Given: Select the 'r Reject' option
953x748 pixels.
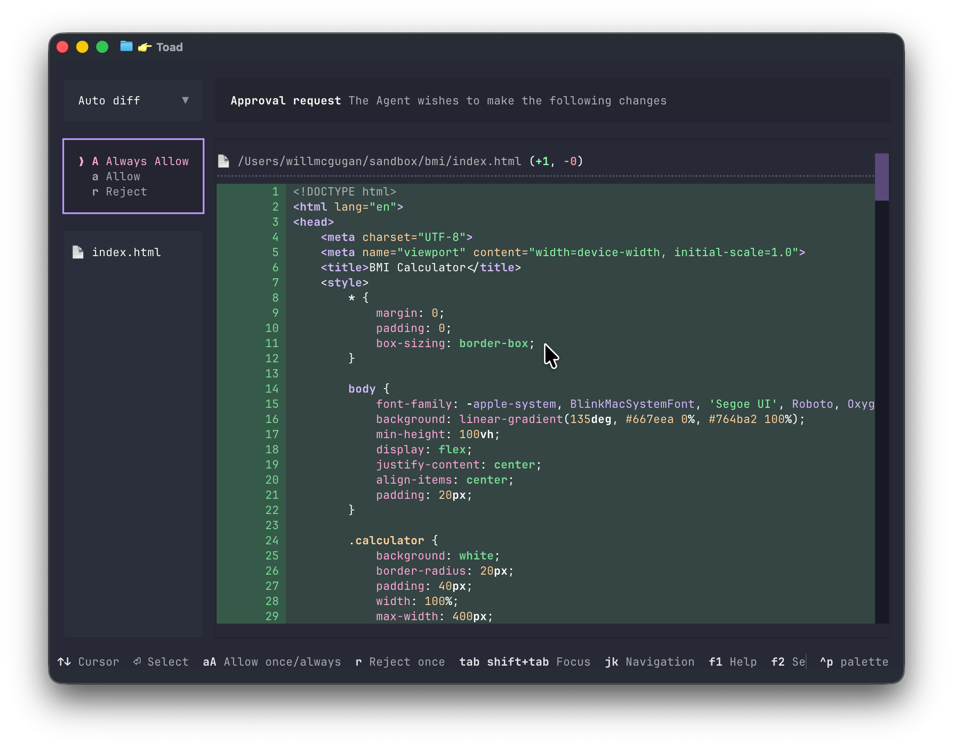Looking at the screenshot, I should 120,192.
